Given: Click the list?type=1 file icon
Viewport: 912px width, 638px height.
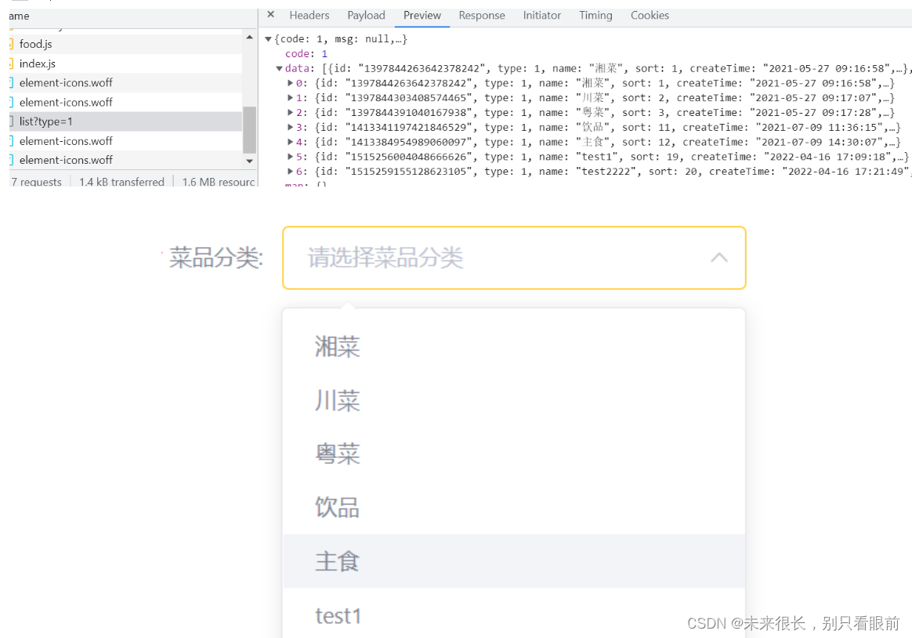Looking at the screenshot, I should pos(11,121).
